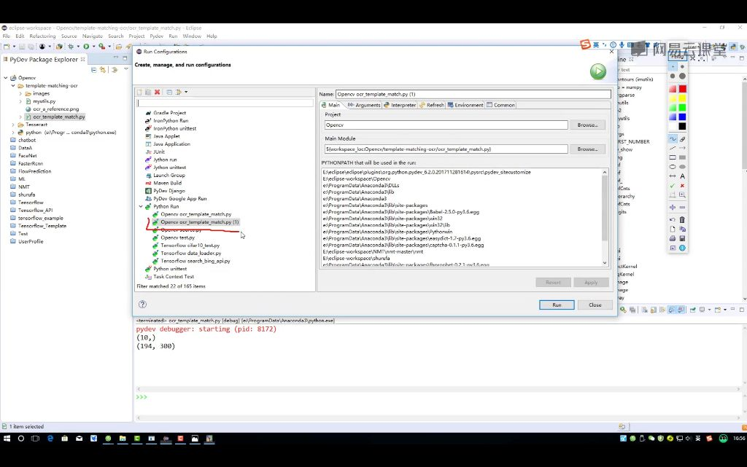Select Gradle Project configuration type
Viewport: 747px width, 467px height.
coord(169,113)
